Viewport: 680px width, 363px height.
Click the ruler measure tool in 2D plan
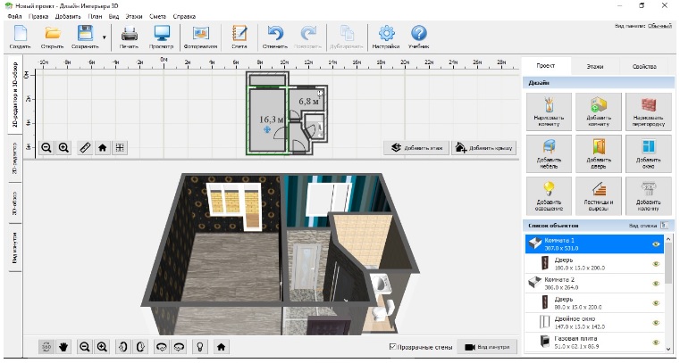pos(85,148)
